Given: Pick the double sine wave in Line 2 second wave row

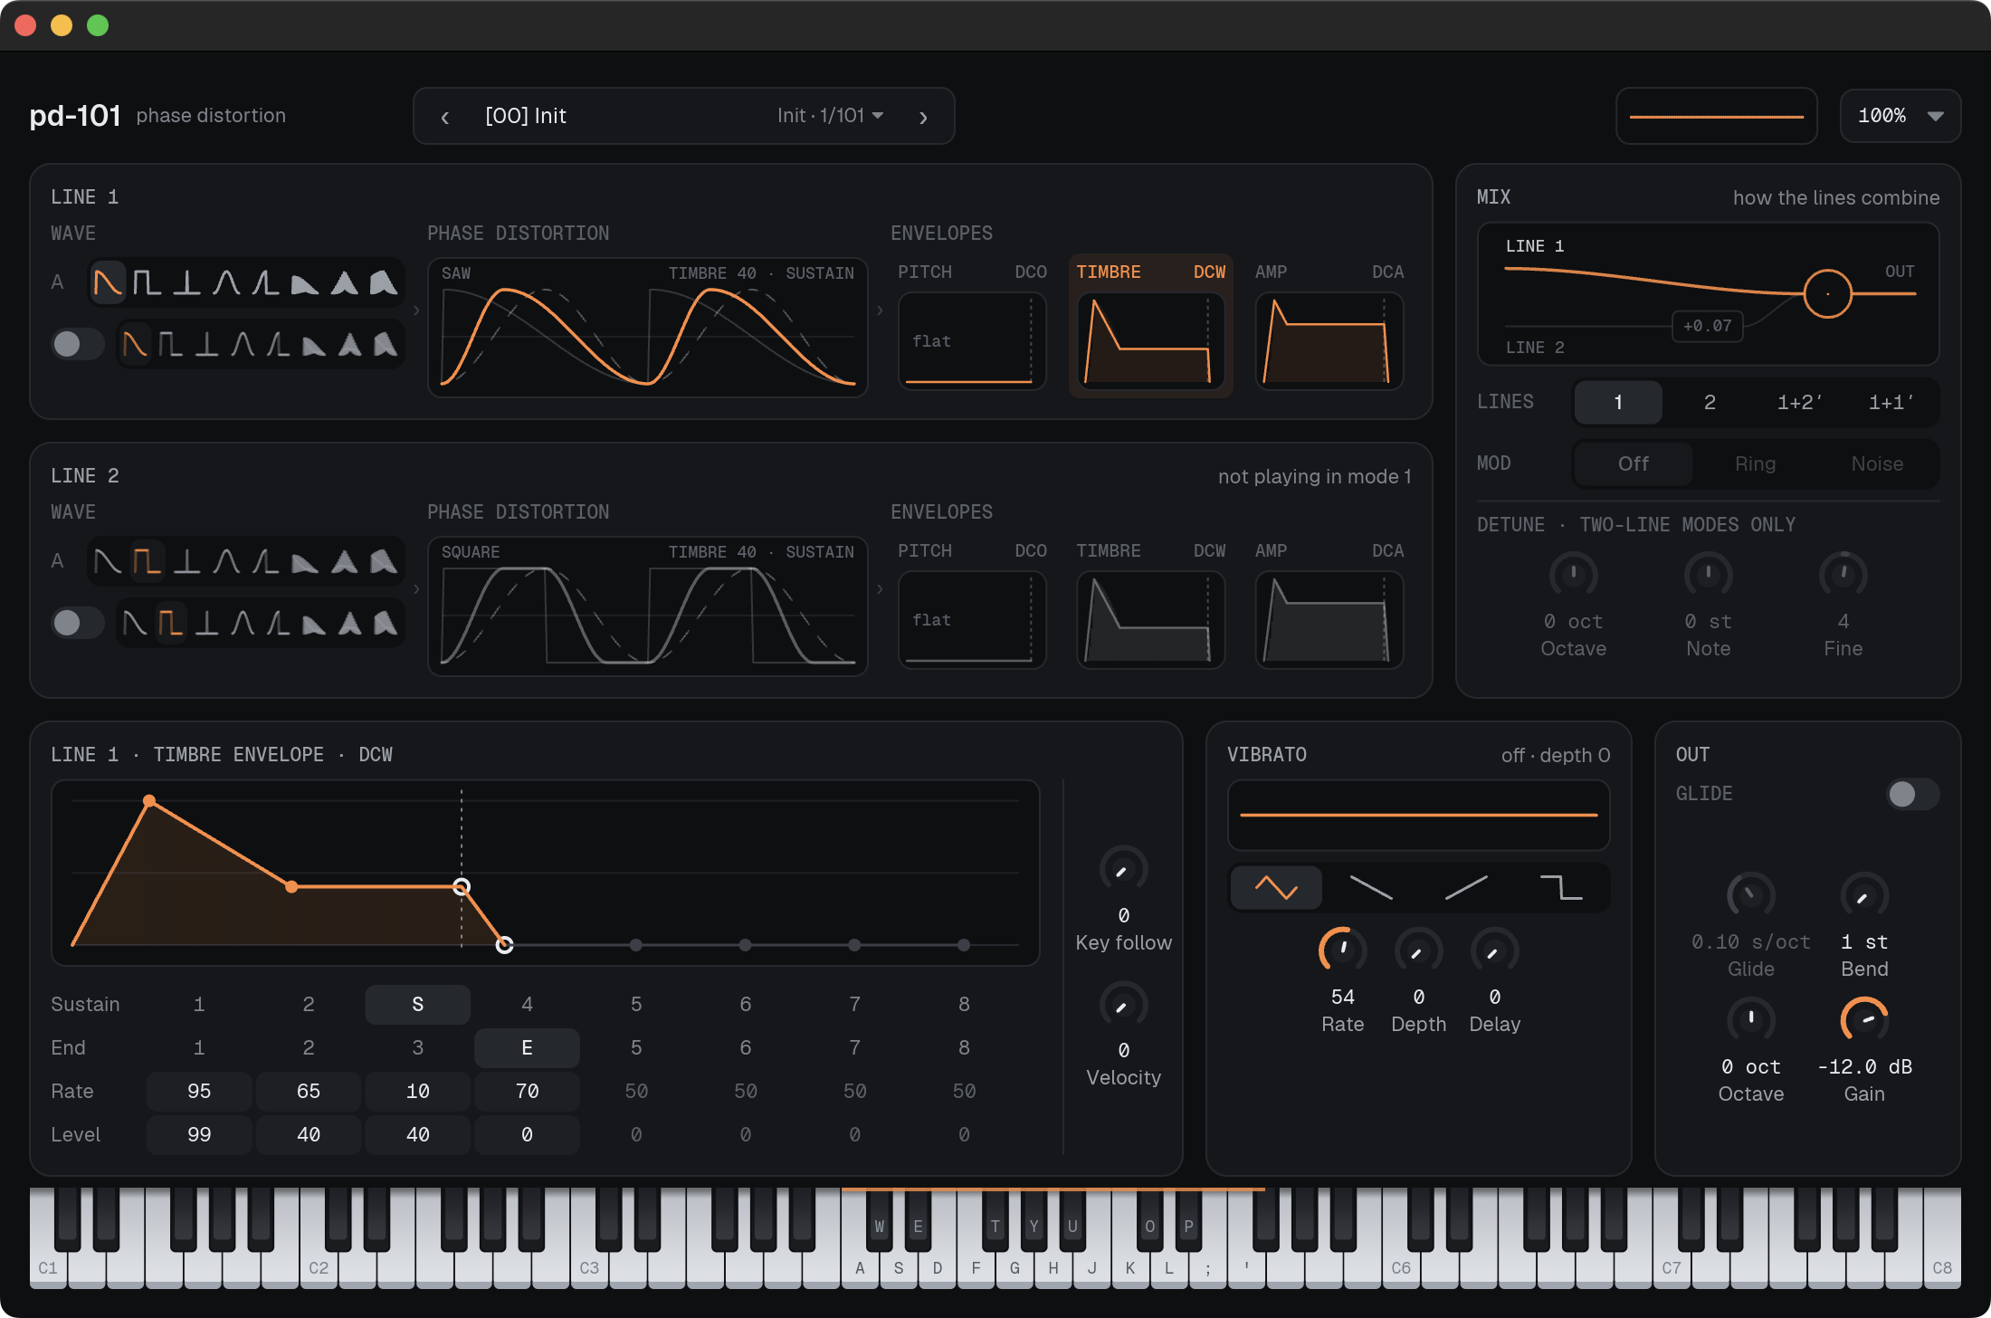Looking at the screenshot, I should [x=243, y=623].
